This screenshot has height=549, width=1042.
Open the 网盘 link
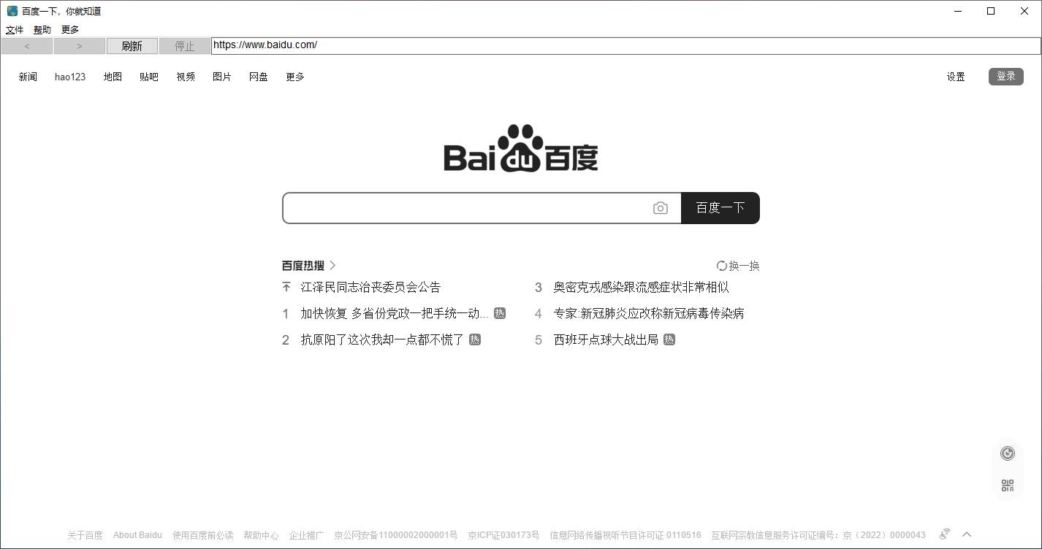coord(259,77)
